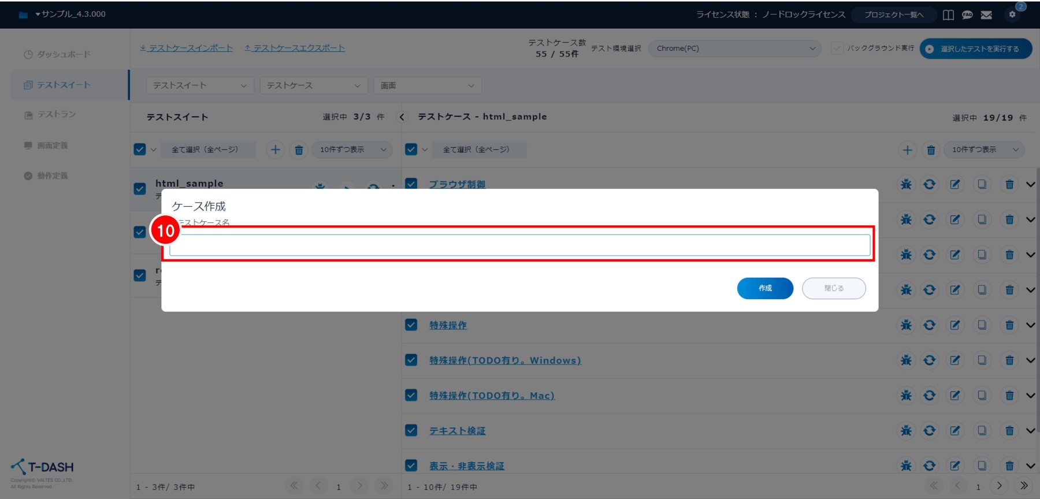The image size is (1040, 499).
Task: Open the Chrome(PC) test environment dropdown
Action: pyautogui.click(x=735, y=49)
